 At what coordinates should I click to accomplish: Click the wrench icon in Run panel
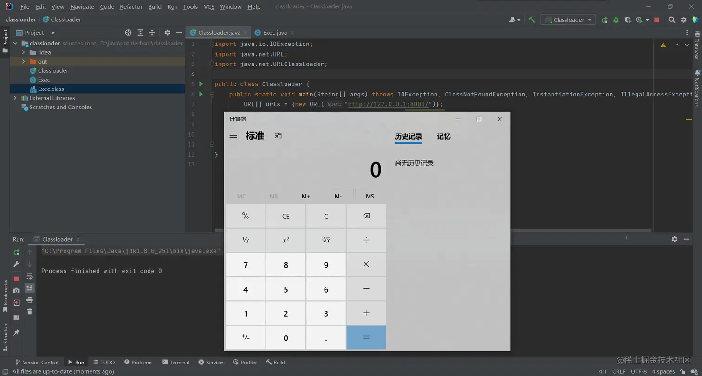pos(17,264)
